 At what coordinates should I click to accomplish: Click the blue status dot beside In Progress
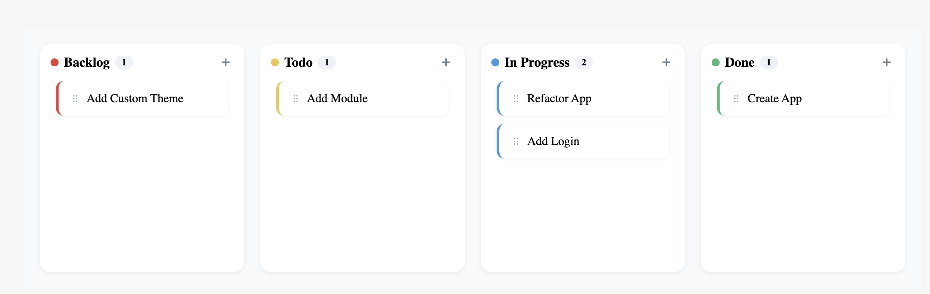pos(496,62)
